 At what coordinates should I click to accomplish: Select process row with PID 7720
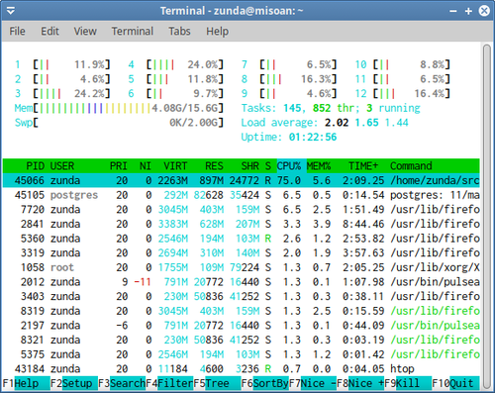point(242,210)
